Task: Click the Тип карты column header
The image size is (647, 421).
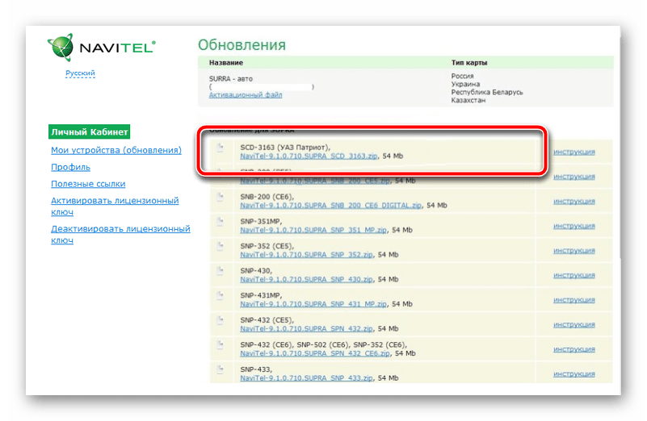Action: pos(469,63)
